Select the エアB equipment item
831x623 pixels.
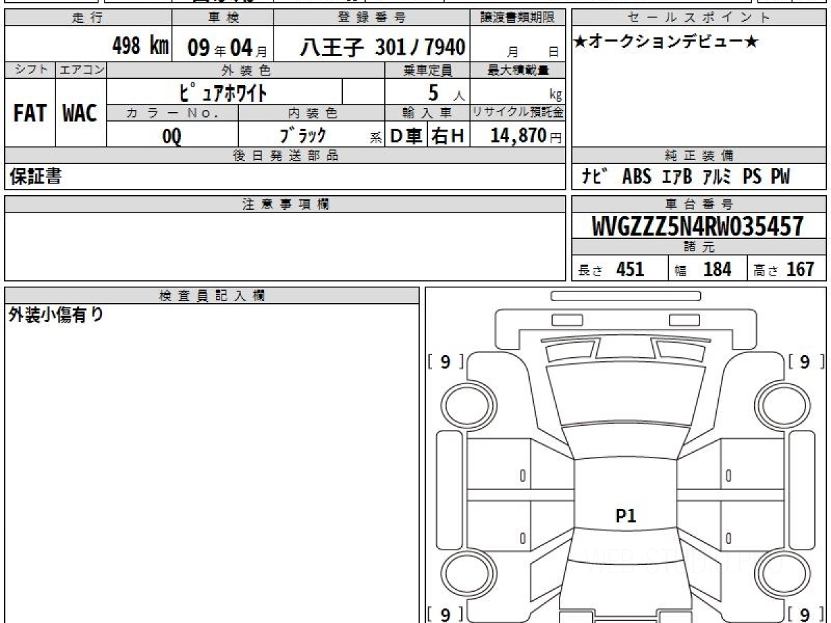tap(675, 177)
